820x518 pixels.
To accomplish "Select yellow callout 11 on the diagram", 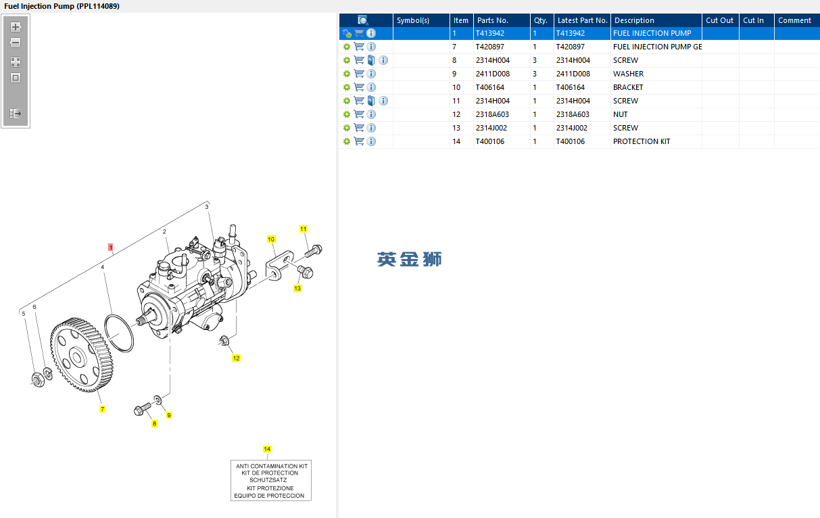I will pos(304,229).
